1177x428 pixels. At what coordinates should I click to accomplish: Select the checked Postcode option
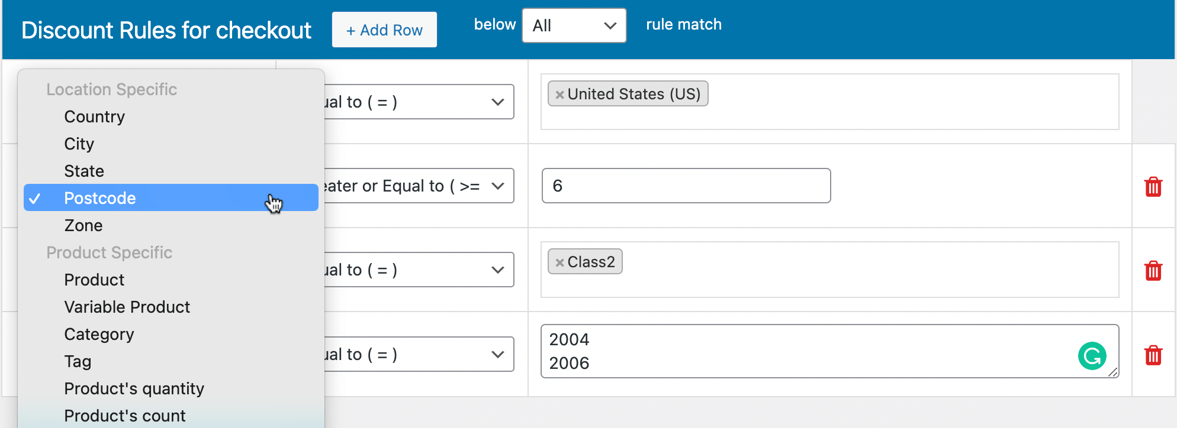[100, 198]
